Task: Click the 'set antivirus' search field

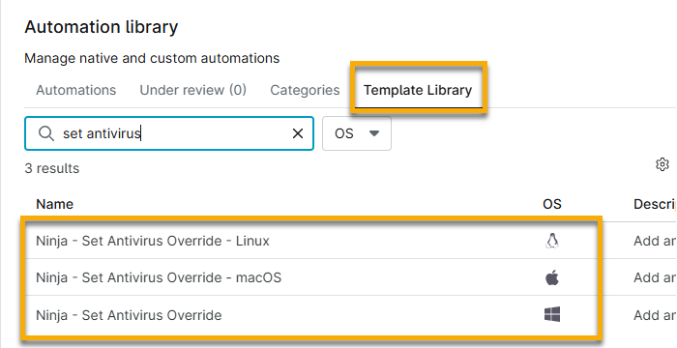Action: (169, 133)
